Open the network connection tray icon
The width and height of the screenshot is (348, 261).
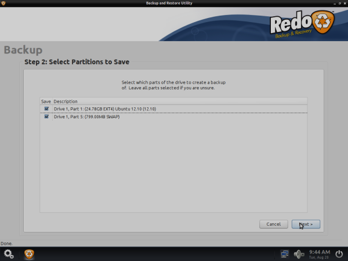[285, 253]
